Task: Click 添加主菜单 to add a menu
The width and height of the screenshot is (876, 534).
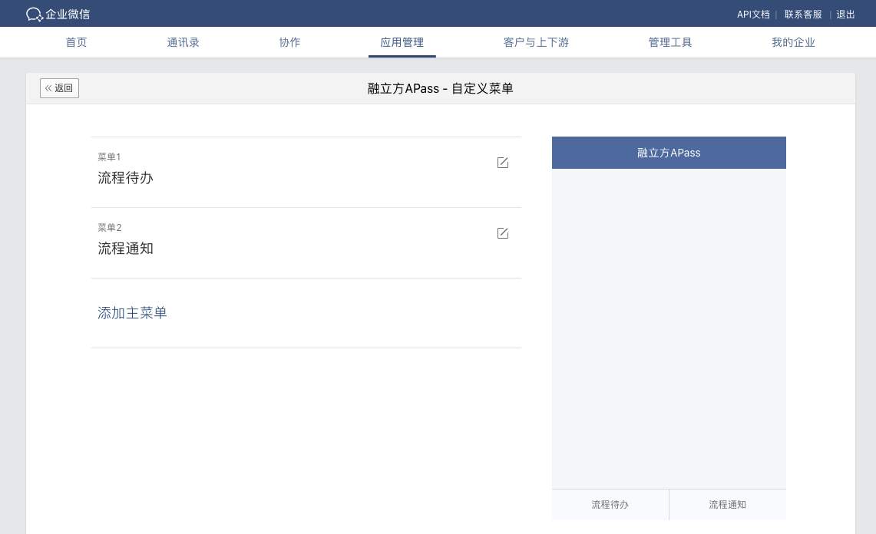Action: (x=132, y=313)
